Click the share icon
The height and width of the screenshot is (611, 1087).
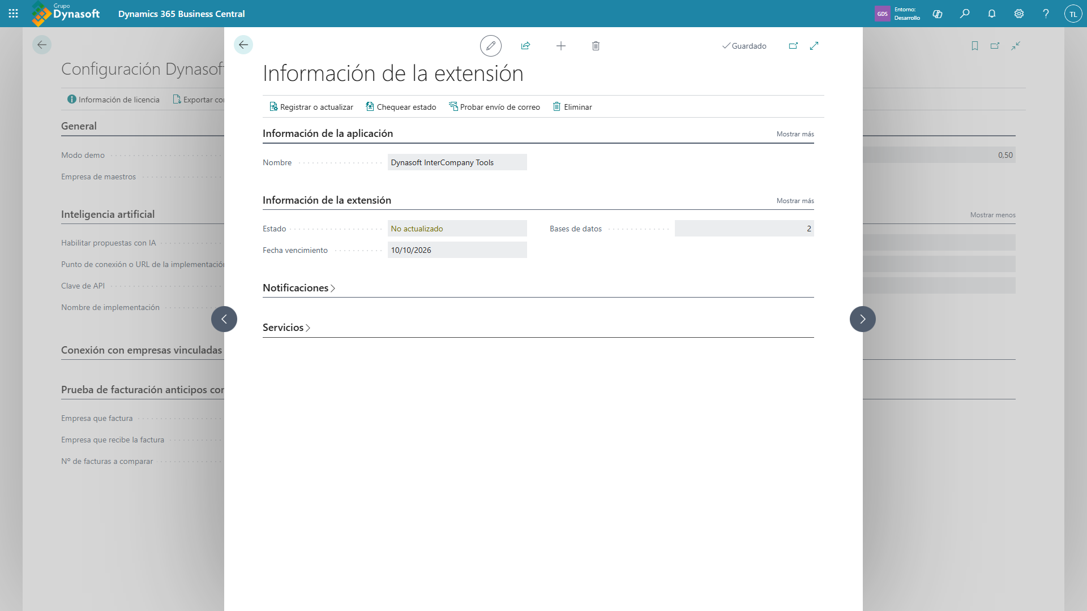(x=525, y=46)
